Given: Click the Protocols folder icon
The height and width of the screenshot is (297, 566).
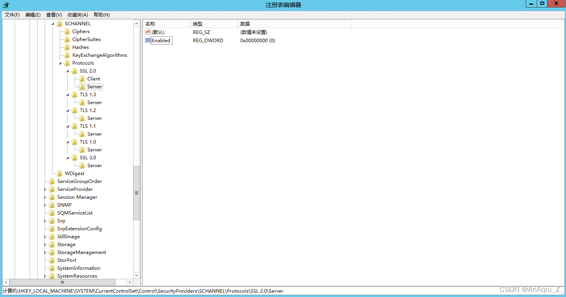Looking at the screenshot, I should (x=67, y=63).
